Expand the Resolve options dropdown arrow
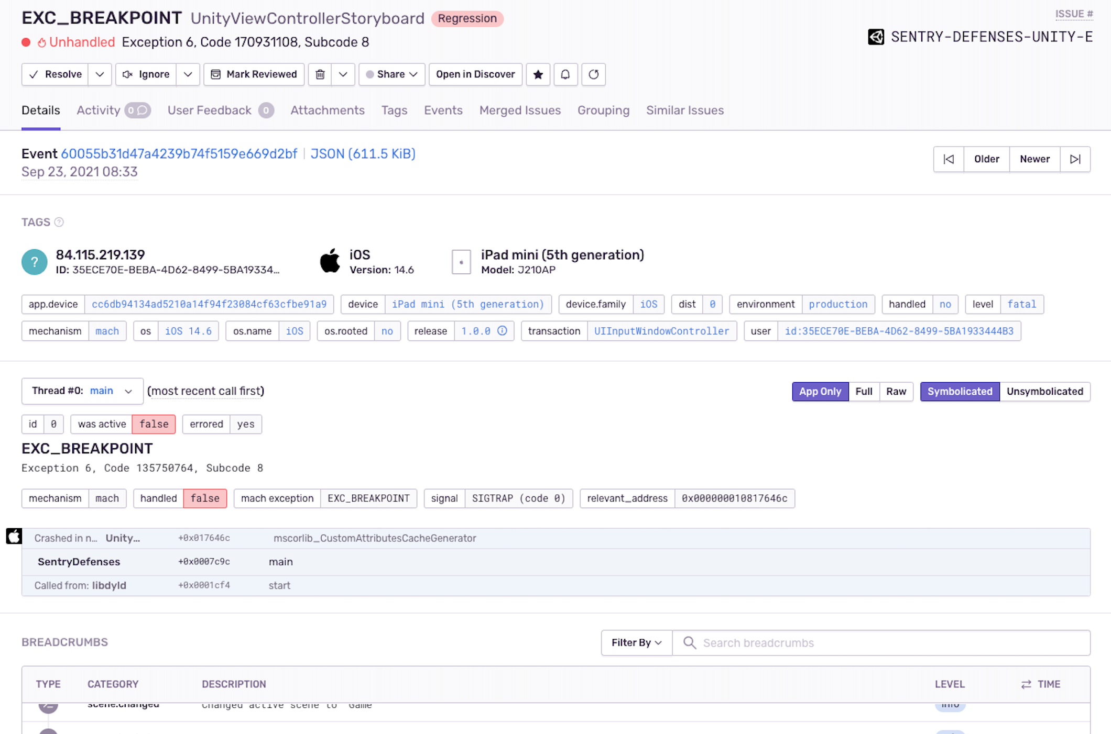This screenshot has height=734, width=1111. [x=100, y=74]
